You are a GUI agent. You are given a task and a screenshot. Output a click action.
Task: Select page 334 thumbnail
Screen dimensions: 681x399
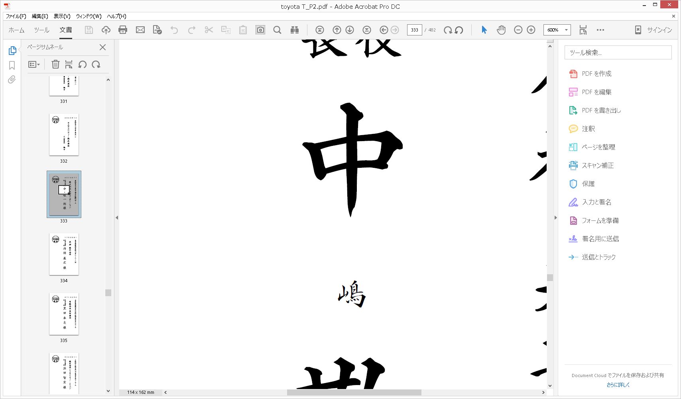(x=64, y=254)
